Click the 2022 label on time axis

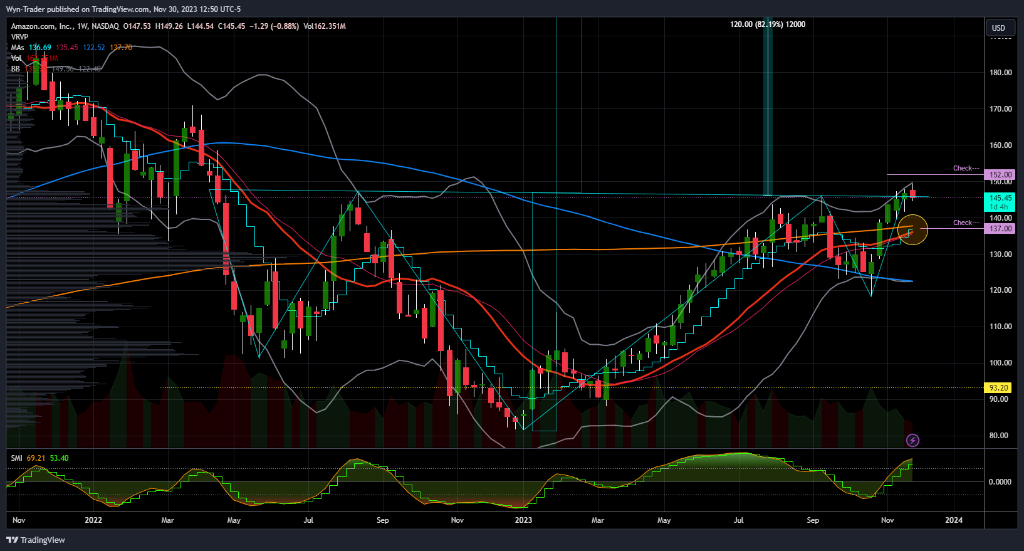[x=93, y=520]
